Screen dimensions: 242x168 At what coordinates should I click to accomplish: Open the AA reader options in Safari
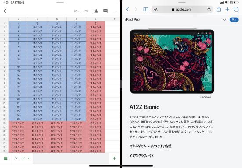[x=155, y=9]
